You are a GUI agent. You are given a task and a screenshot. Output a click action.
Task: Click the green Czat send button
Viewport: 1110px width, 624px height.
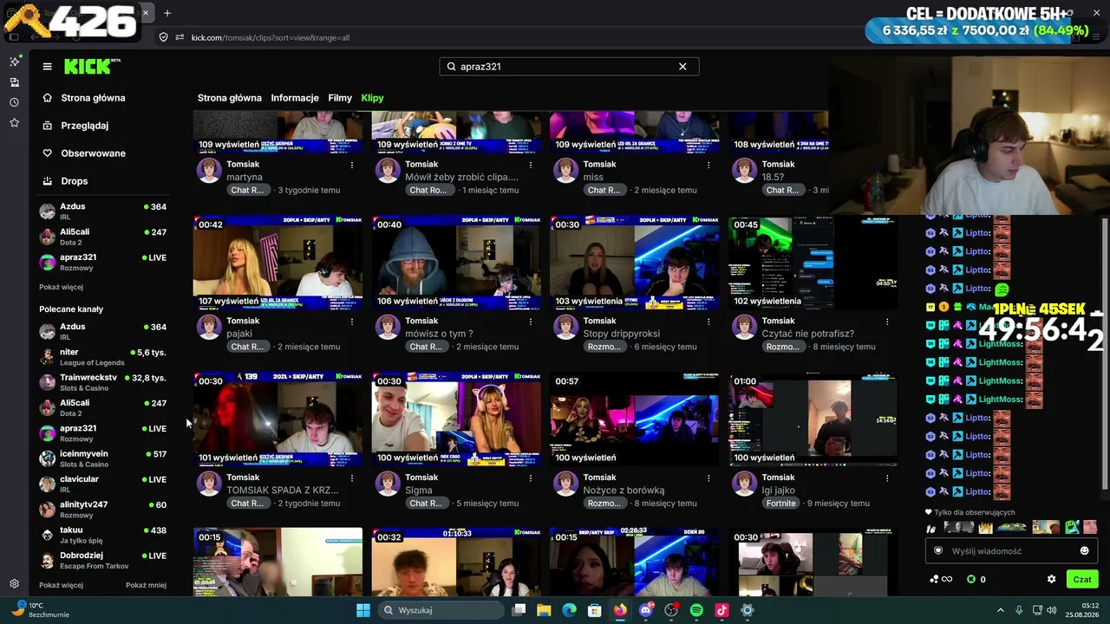pos(1082,579)
